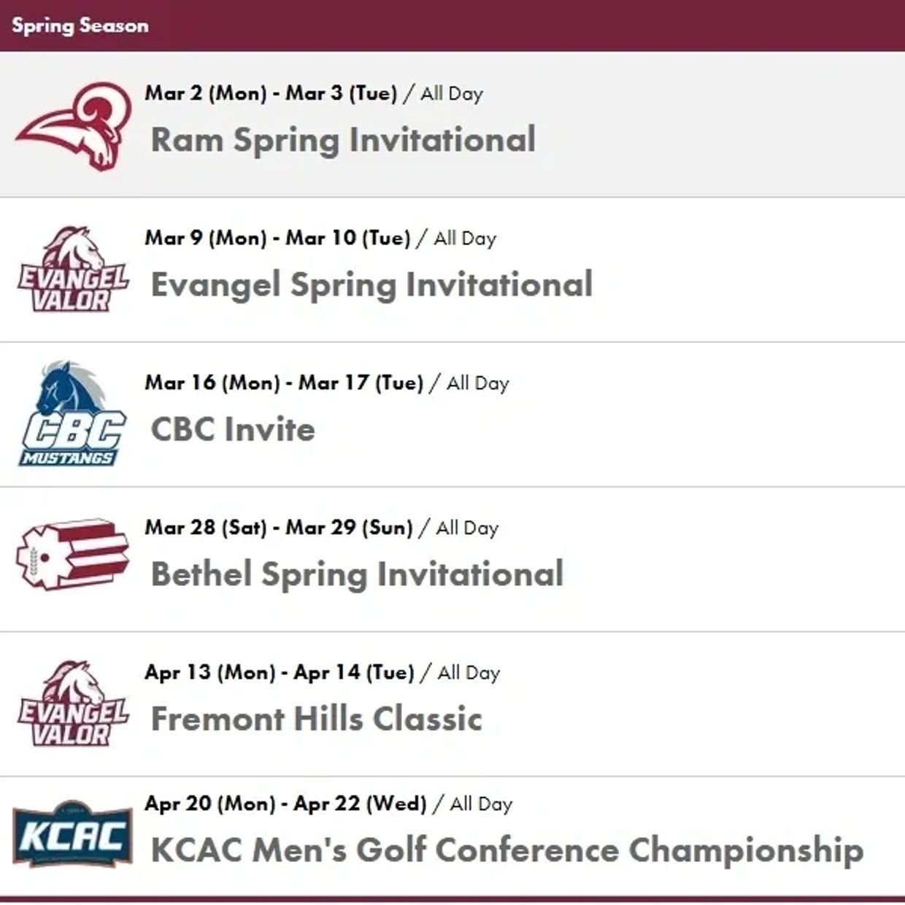Click the Mar 2 - Mar 3 date
905x905 pixels.
coord(271,93)
